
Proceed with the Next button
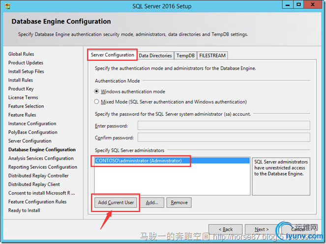pyautogui.click(x=262, y=229)
